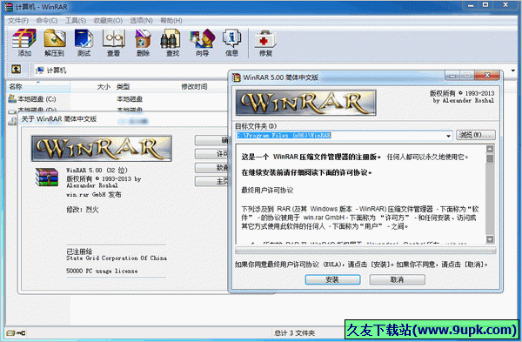The width and height of the screenshot is (522, 342).
Task: Click the Cancel (取消) button in installer
Action: pos(398,279)
